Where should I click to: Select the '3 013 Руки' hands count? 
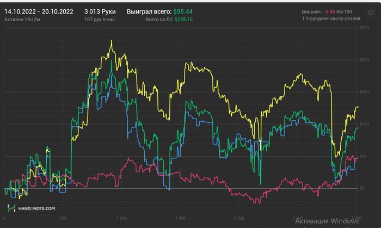point(100,11)
